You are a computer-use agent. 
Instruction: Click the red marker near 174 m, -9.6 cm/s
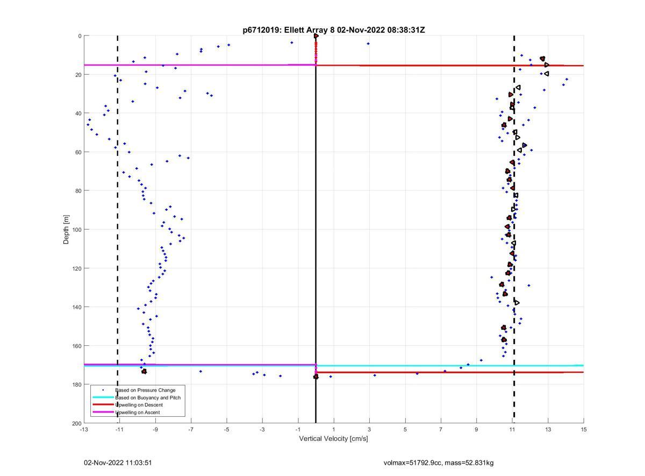(x=144, y=372)
